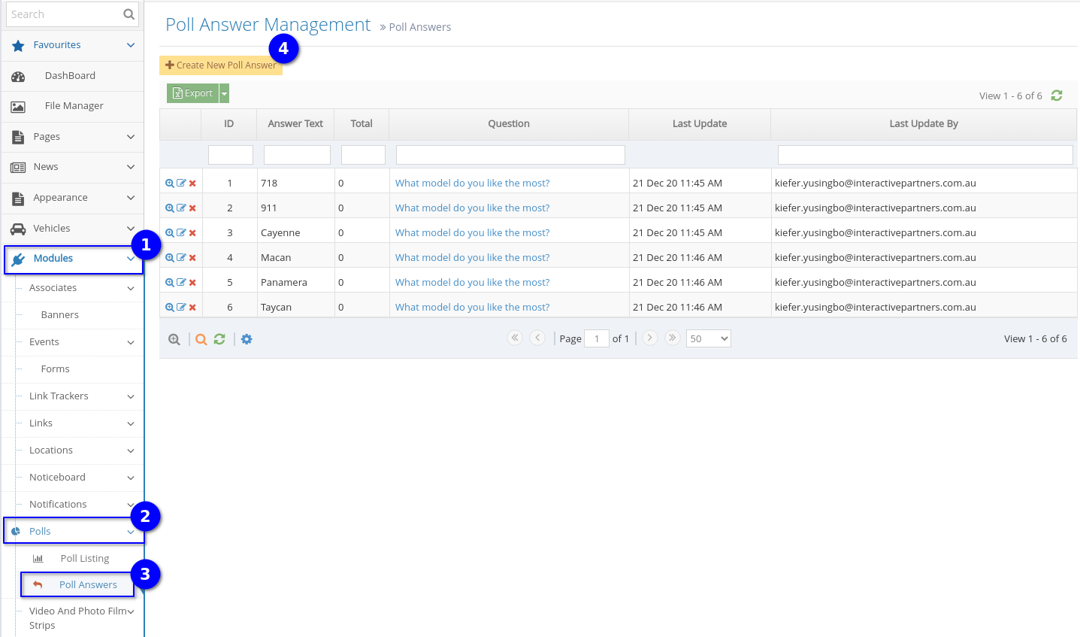Viewport: 1080px width, 637px height.
Task: Open grid settings gear icon
Action: coord(247,340)
